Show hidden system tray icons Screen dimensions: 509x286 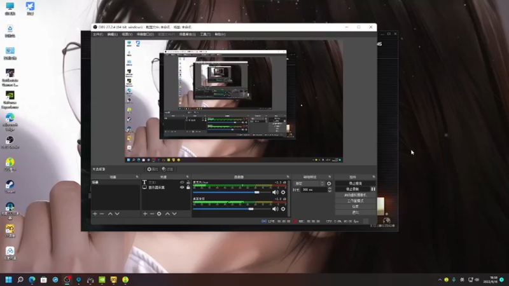click(x=440, y=280)
